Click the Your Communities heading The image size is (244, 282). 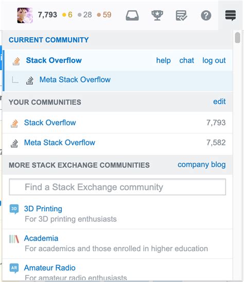click(x=45, y=102)
